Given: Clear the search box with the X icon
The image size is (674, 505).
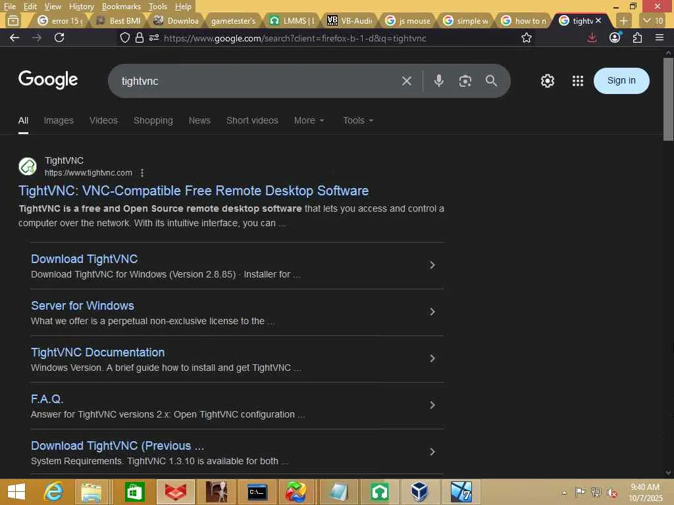Looking at the screenshot, I should pos(407,81).
